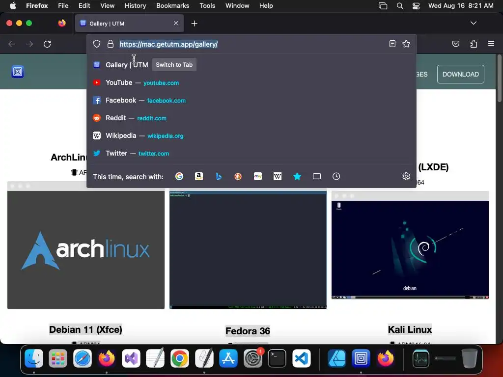503x377 pixels.
Task: Open Control Center in menu bar
Action: tap(416, 6)
